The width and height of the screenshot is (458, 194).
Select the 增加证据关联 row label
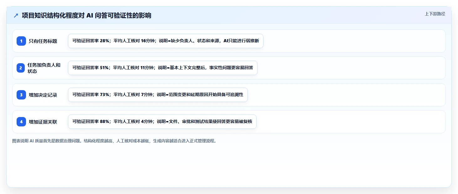pos(43,122)
